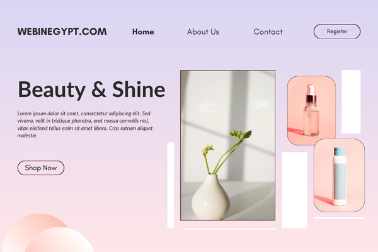Select the tall white rectangle beside serum image
Screen dimensions: 378x252
pyautogui.click(x=351, y=101)
